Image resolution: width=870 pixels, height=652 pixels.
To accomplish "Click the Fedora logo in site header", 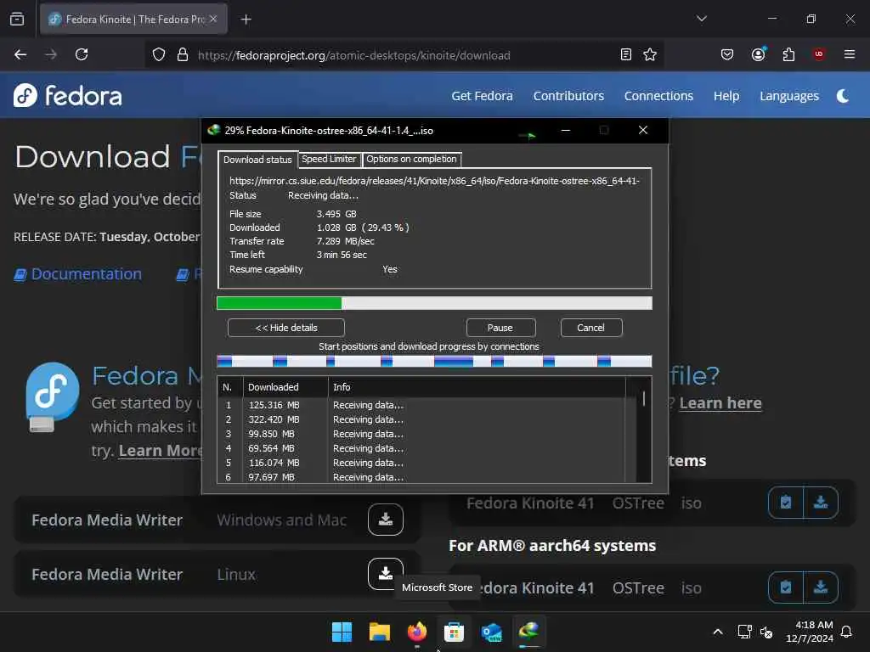I will tap(68, 95).
